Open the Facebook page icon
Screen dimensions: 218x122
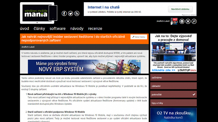tap(64, 13)
